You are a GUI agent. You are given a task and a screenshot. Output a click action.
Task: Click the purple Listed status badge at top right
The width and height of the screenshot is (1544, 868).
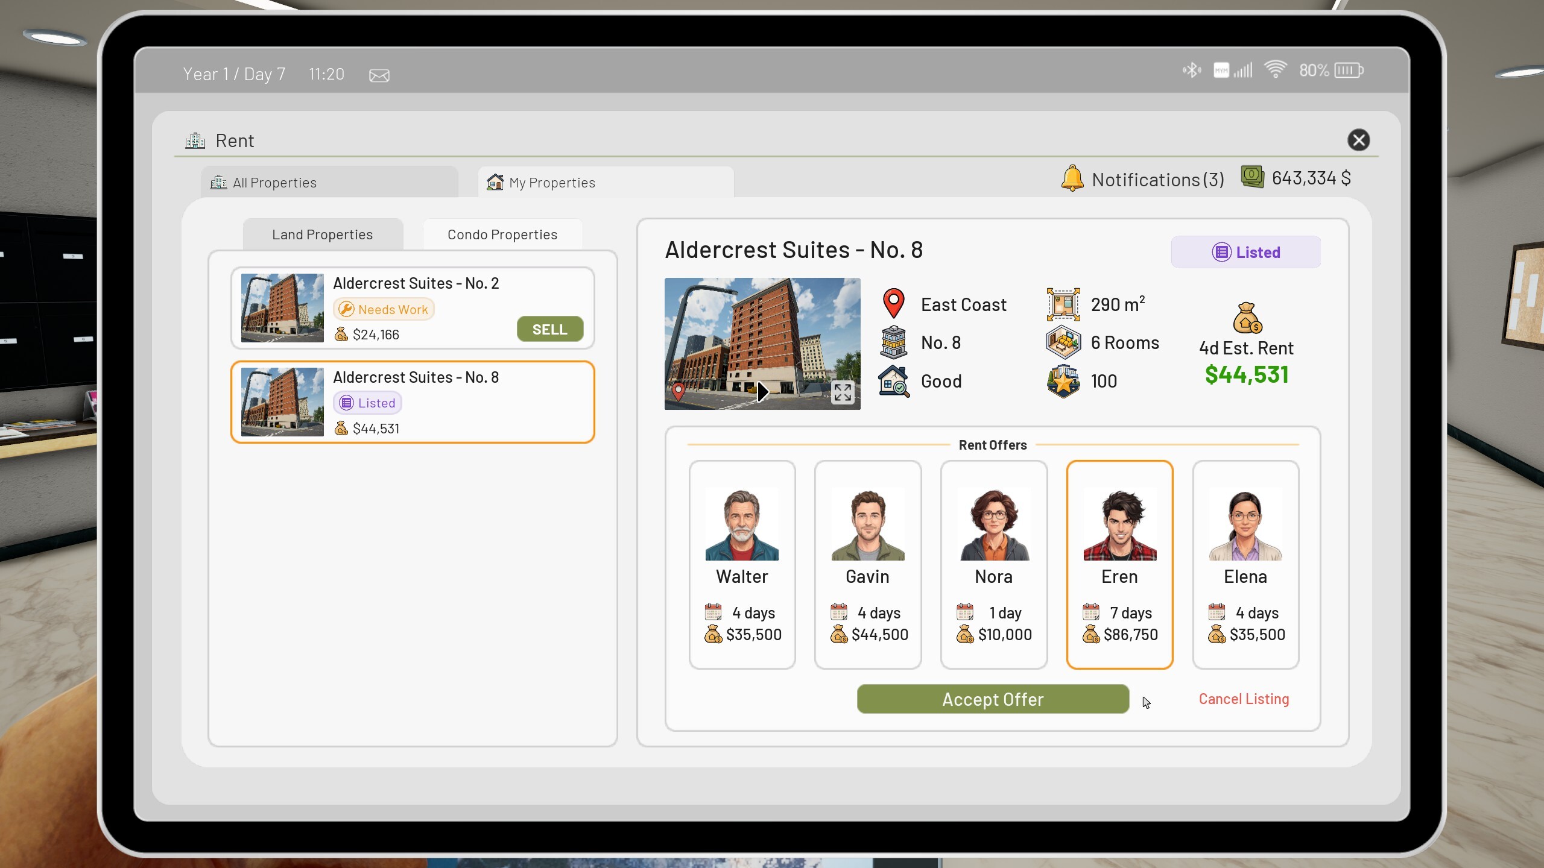(1245, 252)
